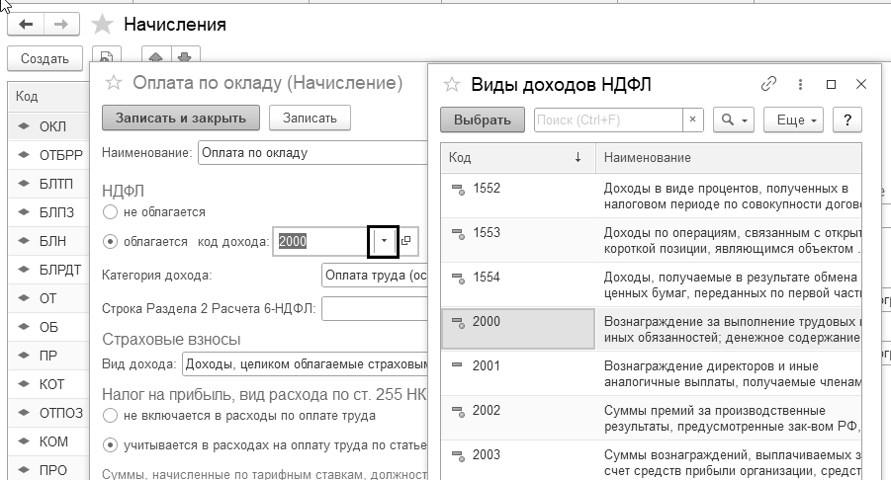The height and width of the screenshot is (480, 891).
Task: Expand the код дохода dropdown arrow
Action: coord(384,241)
